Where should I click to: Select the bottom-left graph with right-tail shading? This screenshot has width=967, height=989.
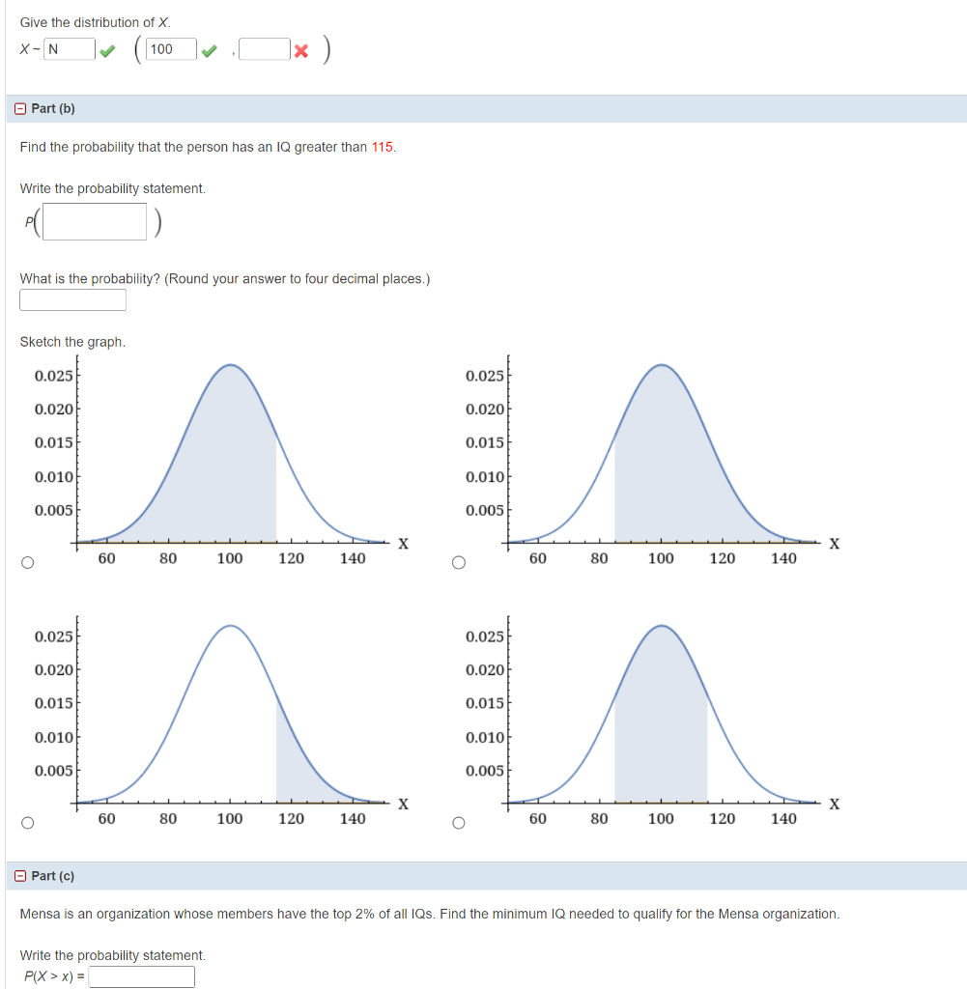coord(27,822)
